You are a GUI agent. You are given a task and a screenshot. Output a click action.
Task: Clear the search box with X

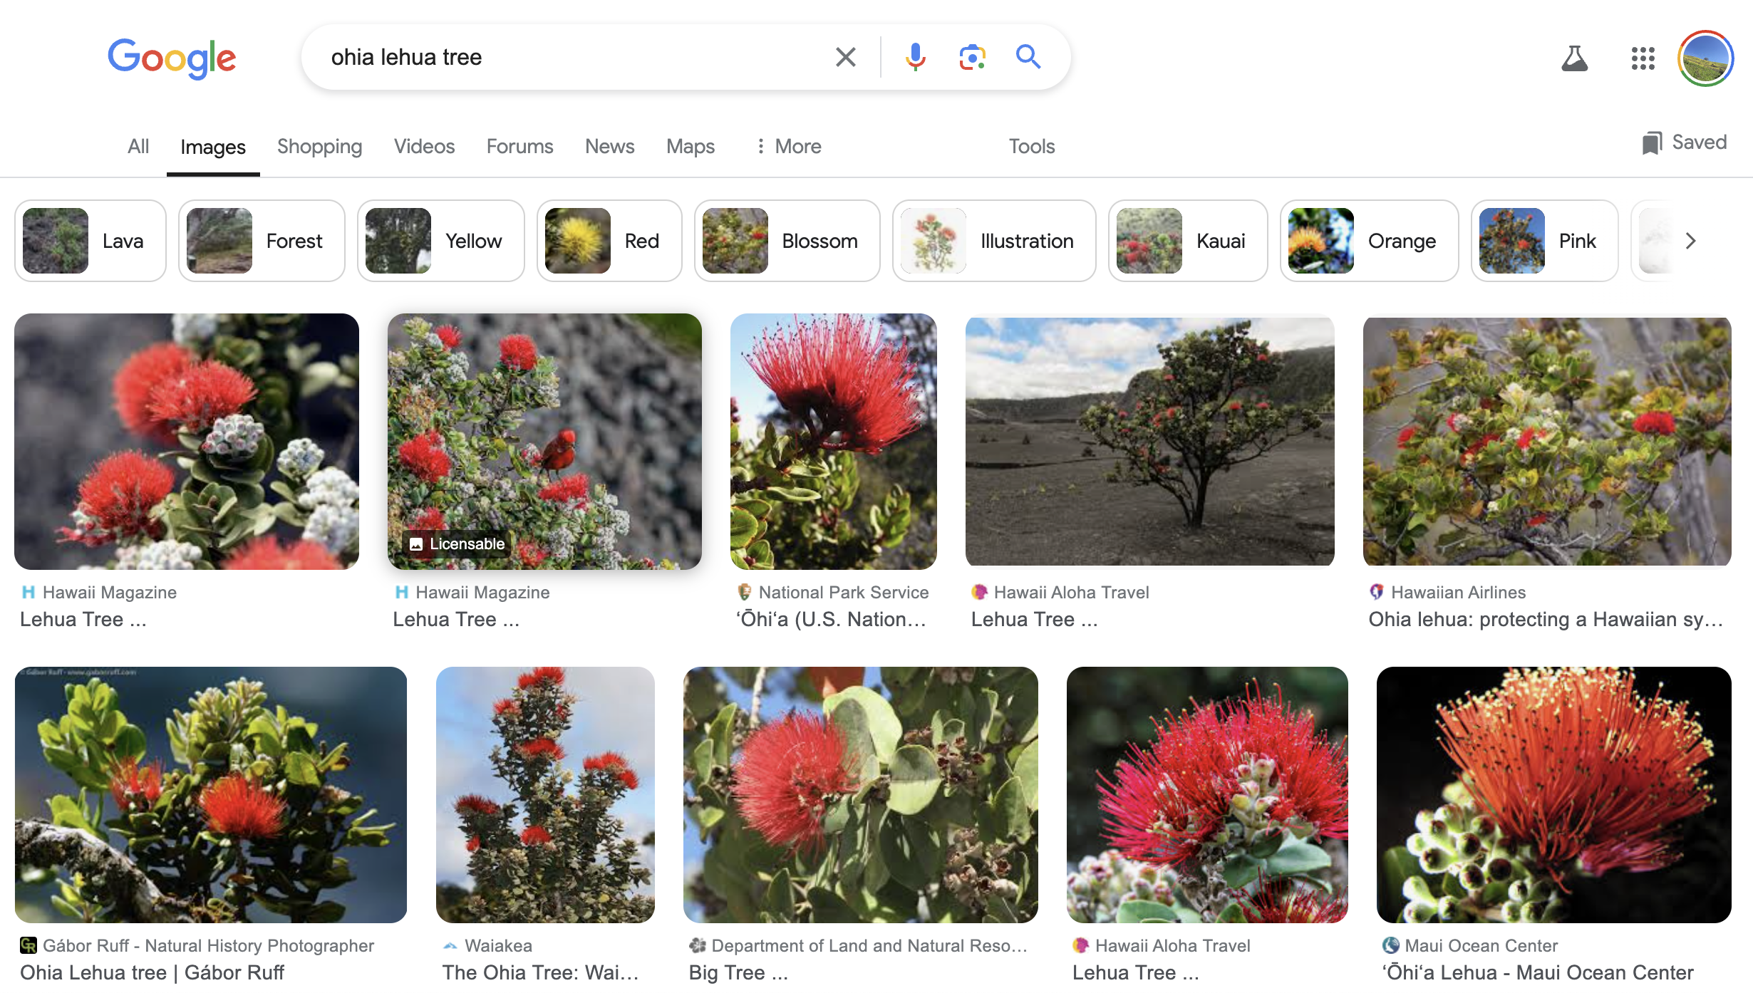tap(845, 57)
